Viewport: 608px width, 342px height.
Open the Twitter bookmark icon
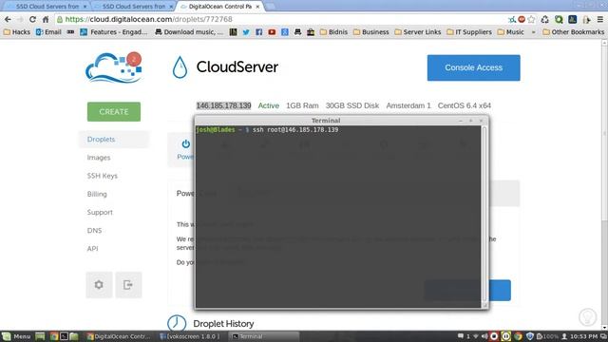point(246,32)
